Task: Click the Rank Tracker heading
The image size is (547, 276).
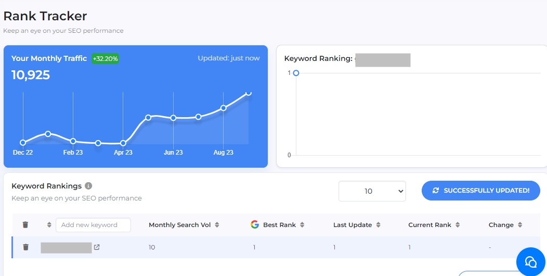Action: point(45,16)
